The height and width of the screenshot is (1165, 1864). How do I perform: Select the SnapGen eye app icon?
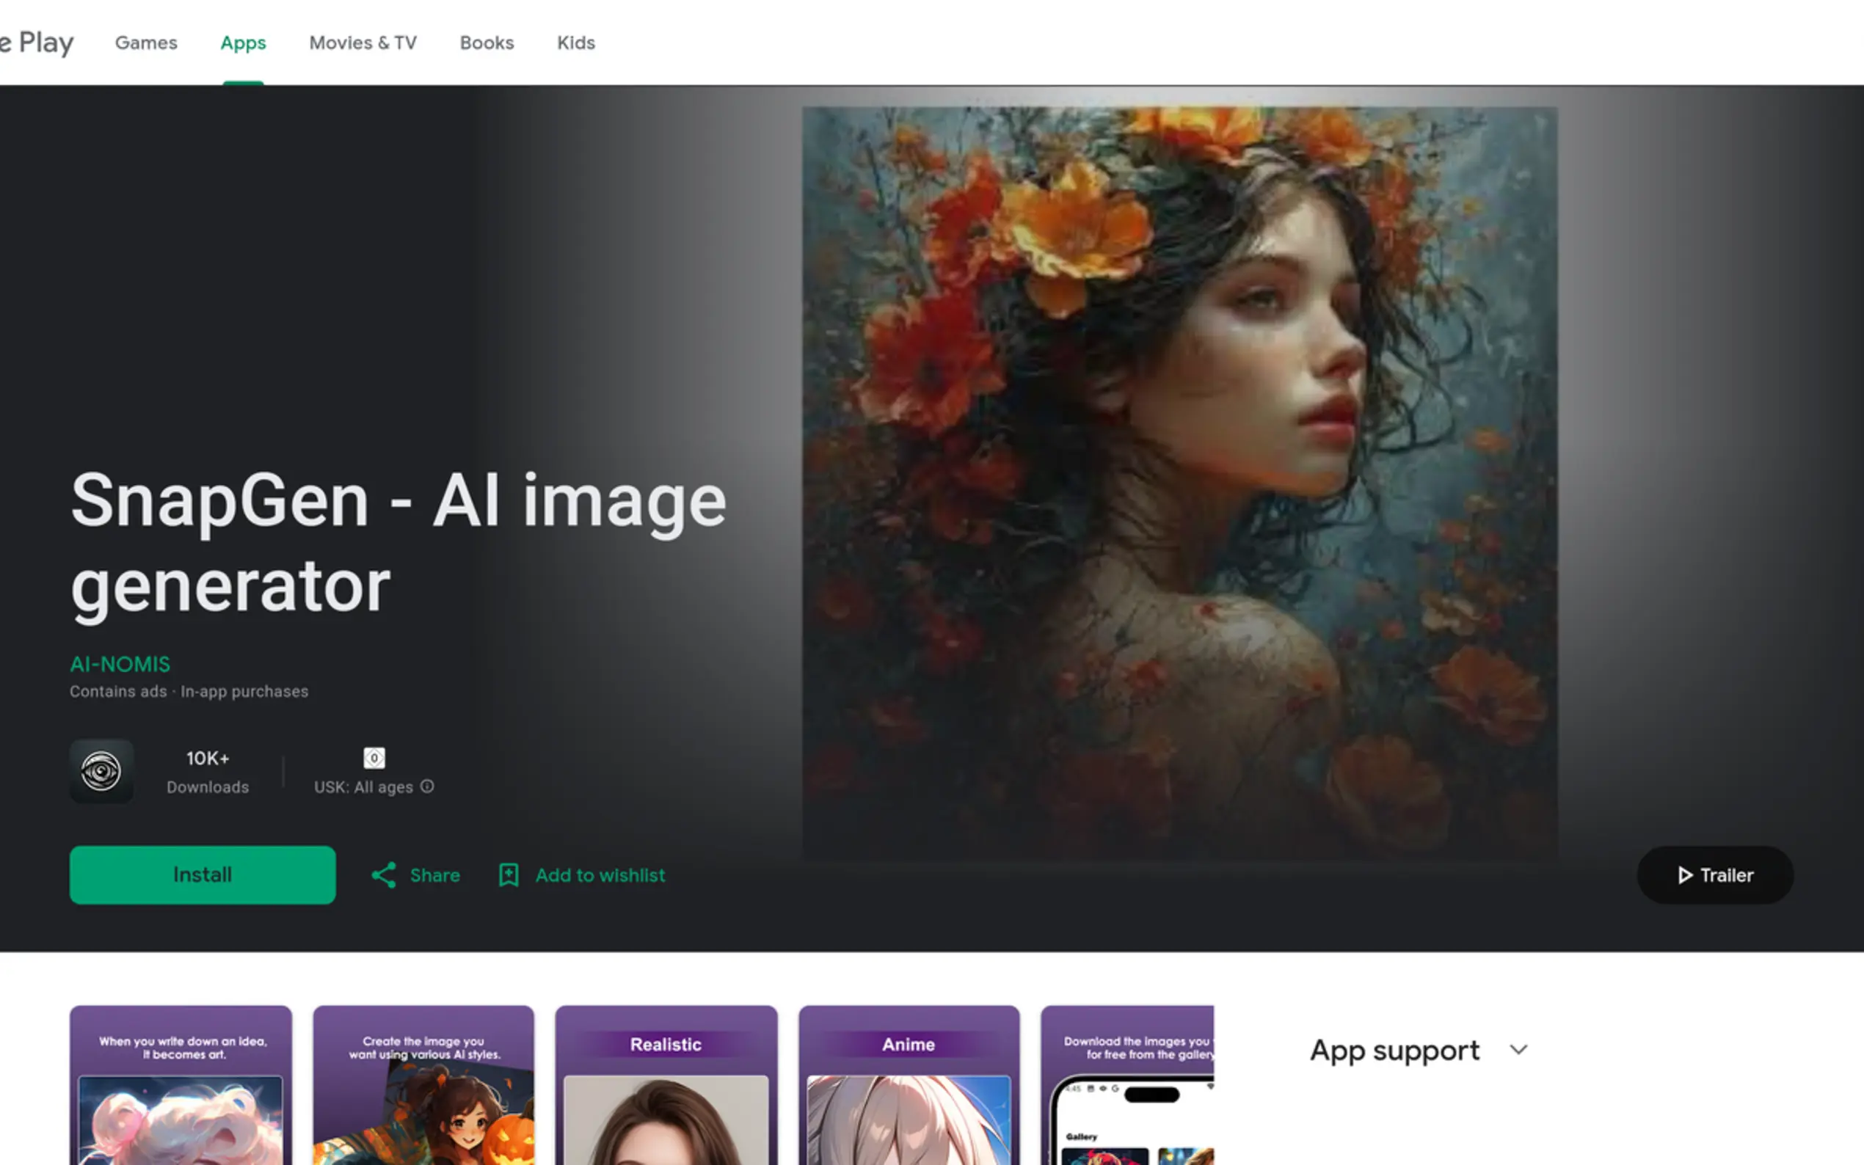point(102,771)
